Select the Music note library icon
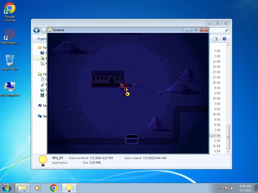The image size is (258, 193). (x=42, y=84)
